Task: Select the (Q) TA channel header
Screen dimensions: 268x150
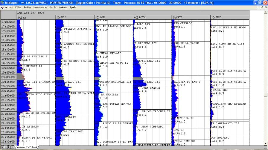Action: pos(36,17)
